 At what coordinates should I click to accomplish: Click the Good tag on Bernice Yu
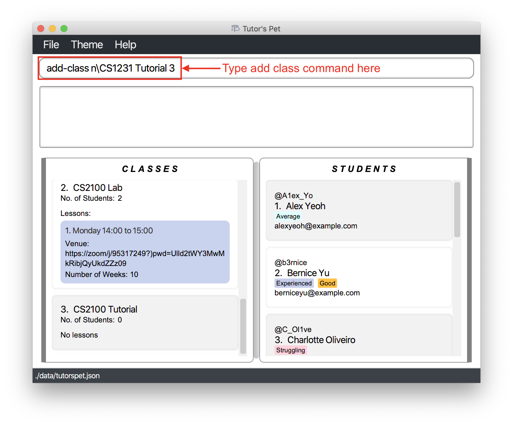point(327,283)
